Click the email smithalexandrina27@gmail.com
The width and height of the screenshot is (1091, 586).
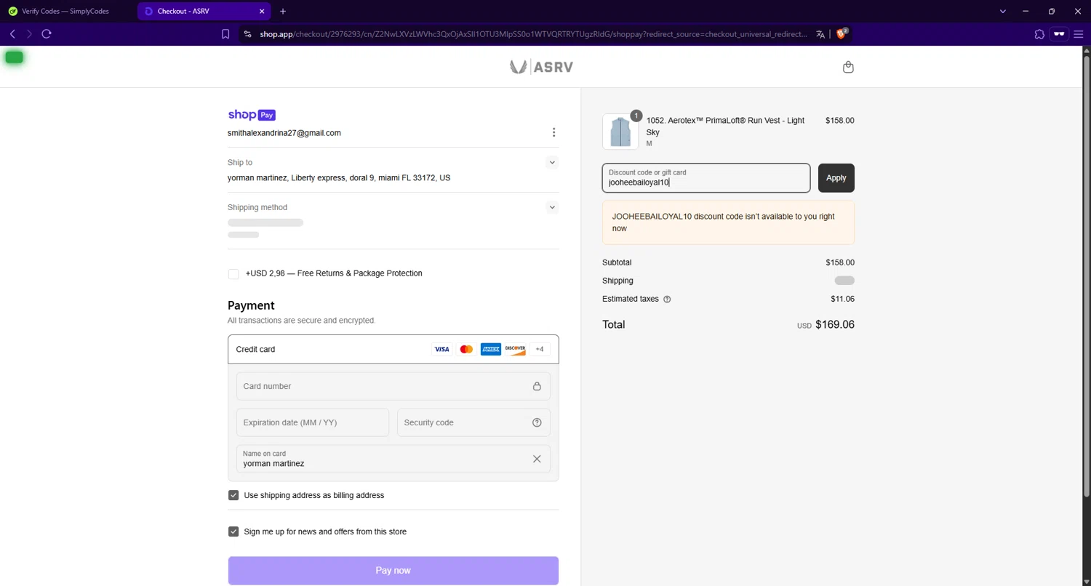click(x=284, y=133)
